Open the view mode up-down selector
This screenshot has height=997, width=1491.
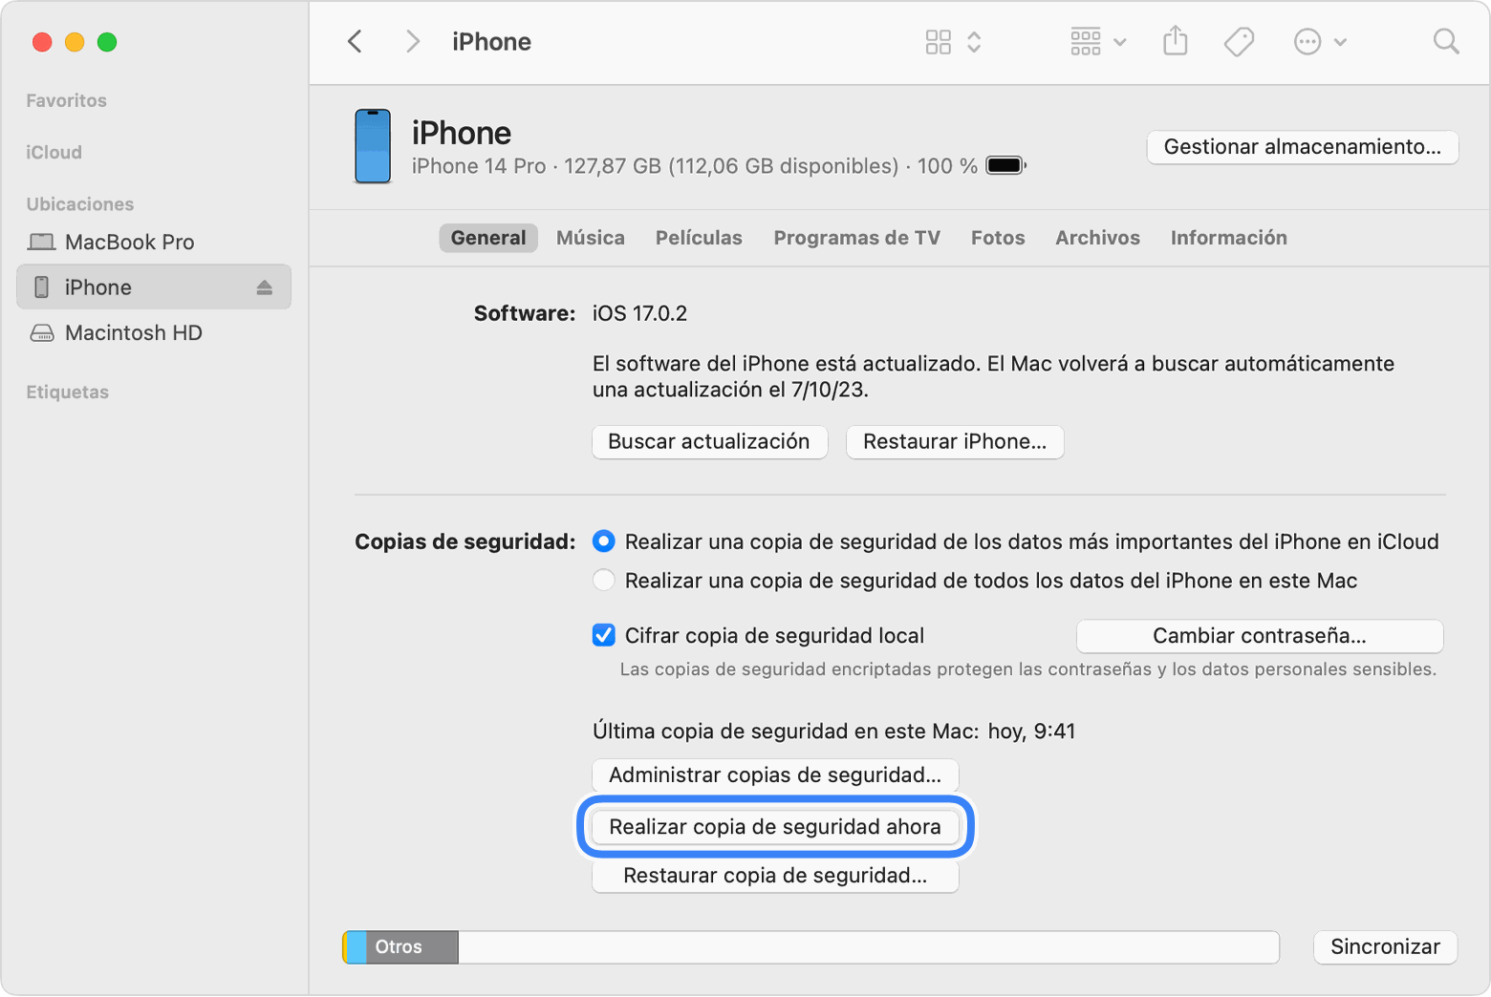pyautogui.click(x=974, y=42)
